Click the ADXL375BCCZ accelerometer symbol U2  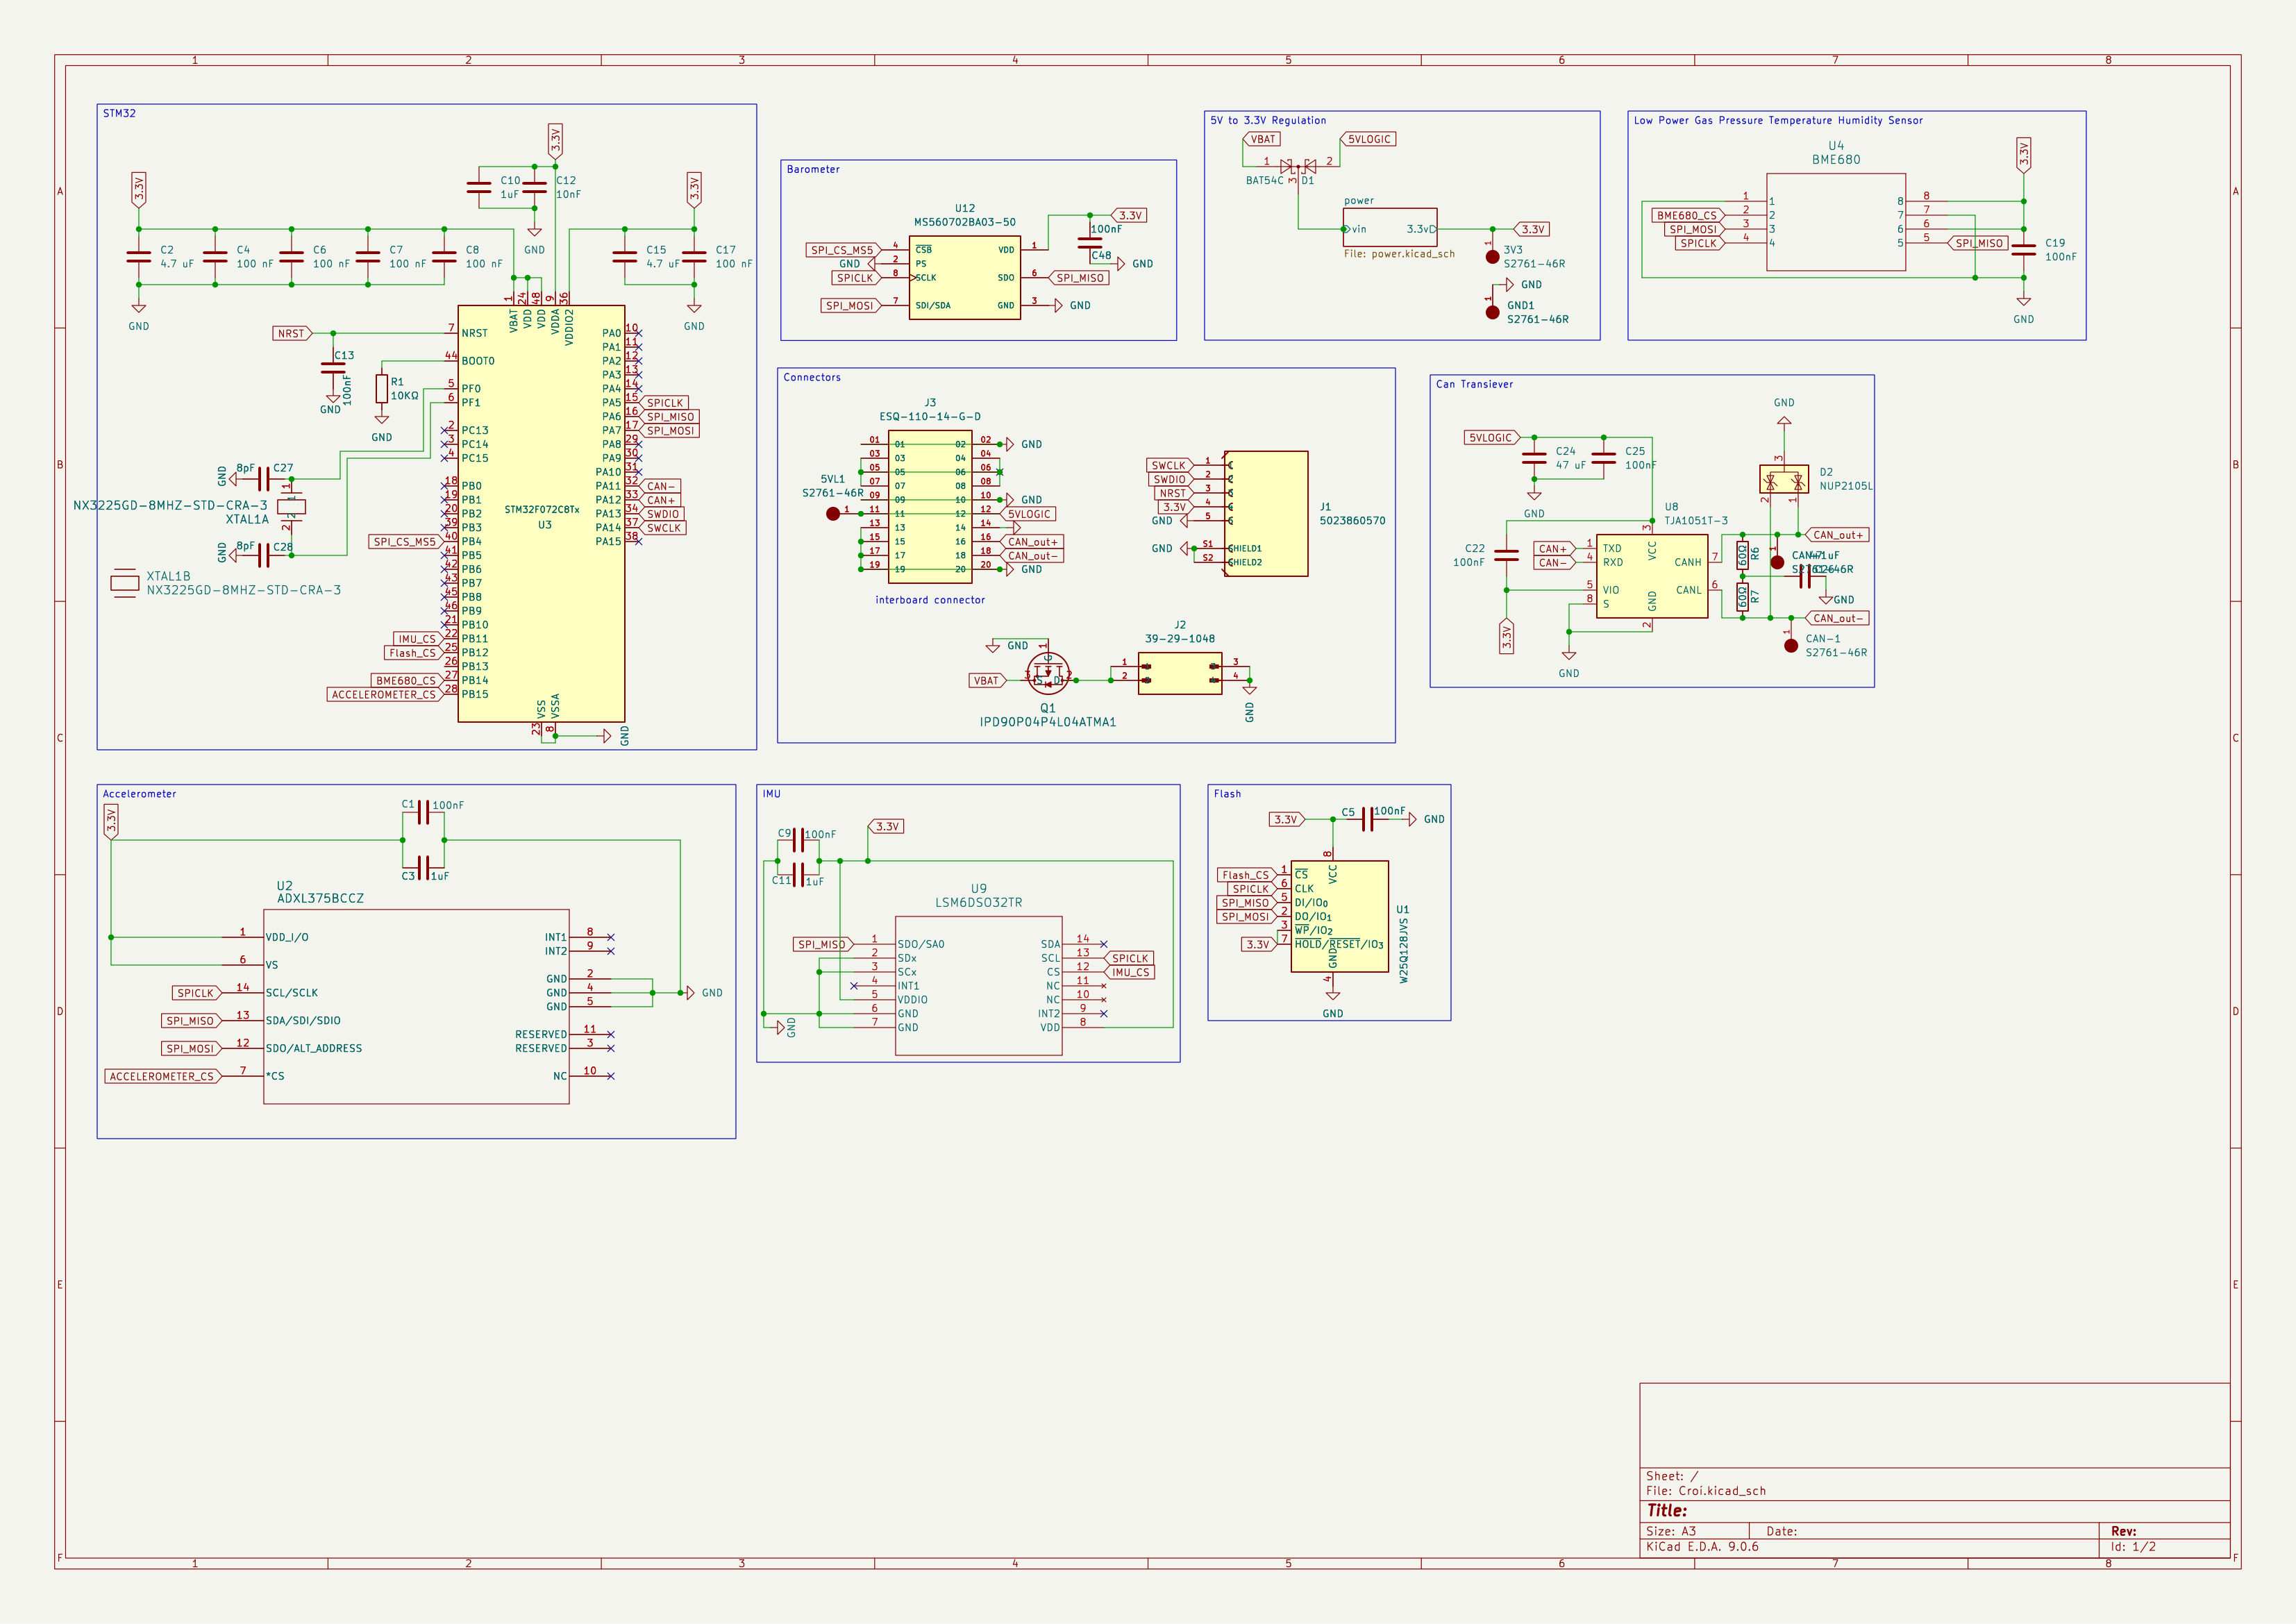pos(416,1006)
